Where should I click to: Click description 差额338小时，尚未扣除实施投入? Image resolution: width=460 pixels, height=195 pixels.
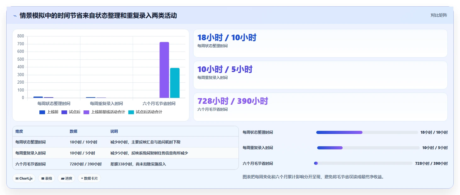(x=138, y=164)
